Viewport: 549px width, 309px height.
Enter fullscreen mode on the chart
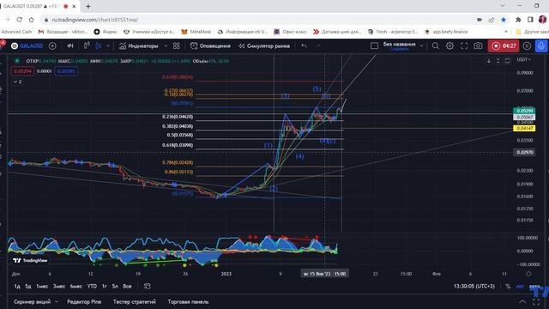(464, 45)
